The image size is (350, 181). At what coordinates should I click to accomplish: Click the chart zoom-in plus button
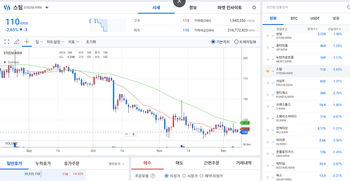pos(133,134)
